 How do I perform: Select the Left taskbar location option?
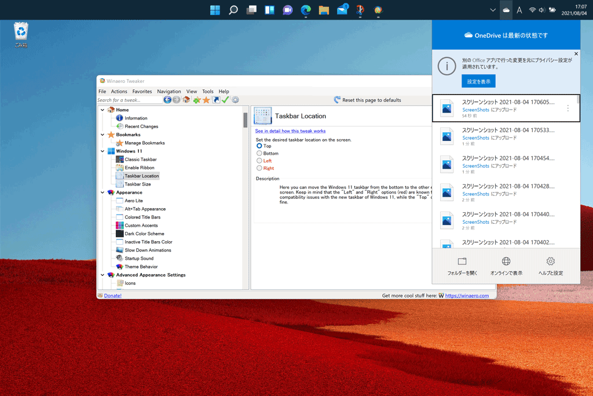(x=259, y=161)
